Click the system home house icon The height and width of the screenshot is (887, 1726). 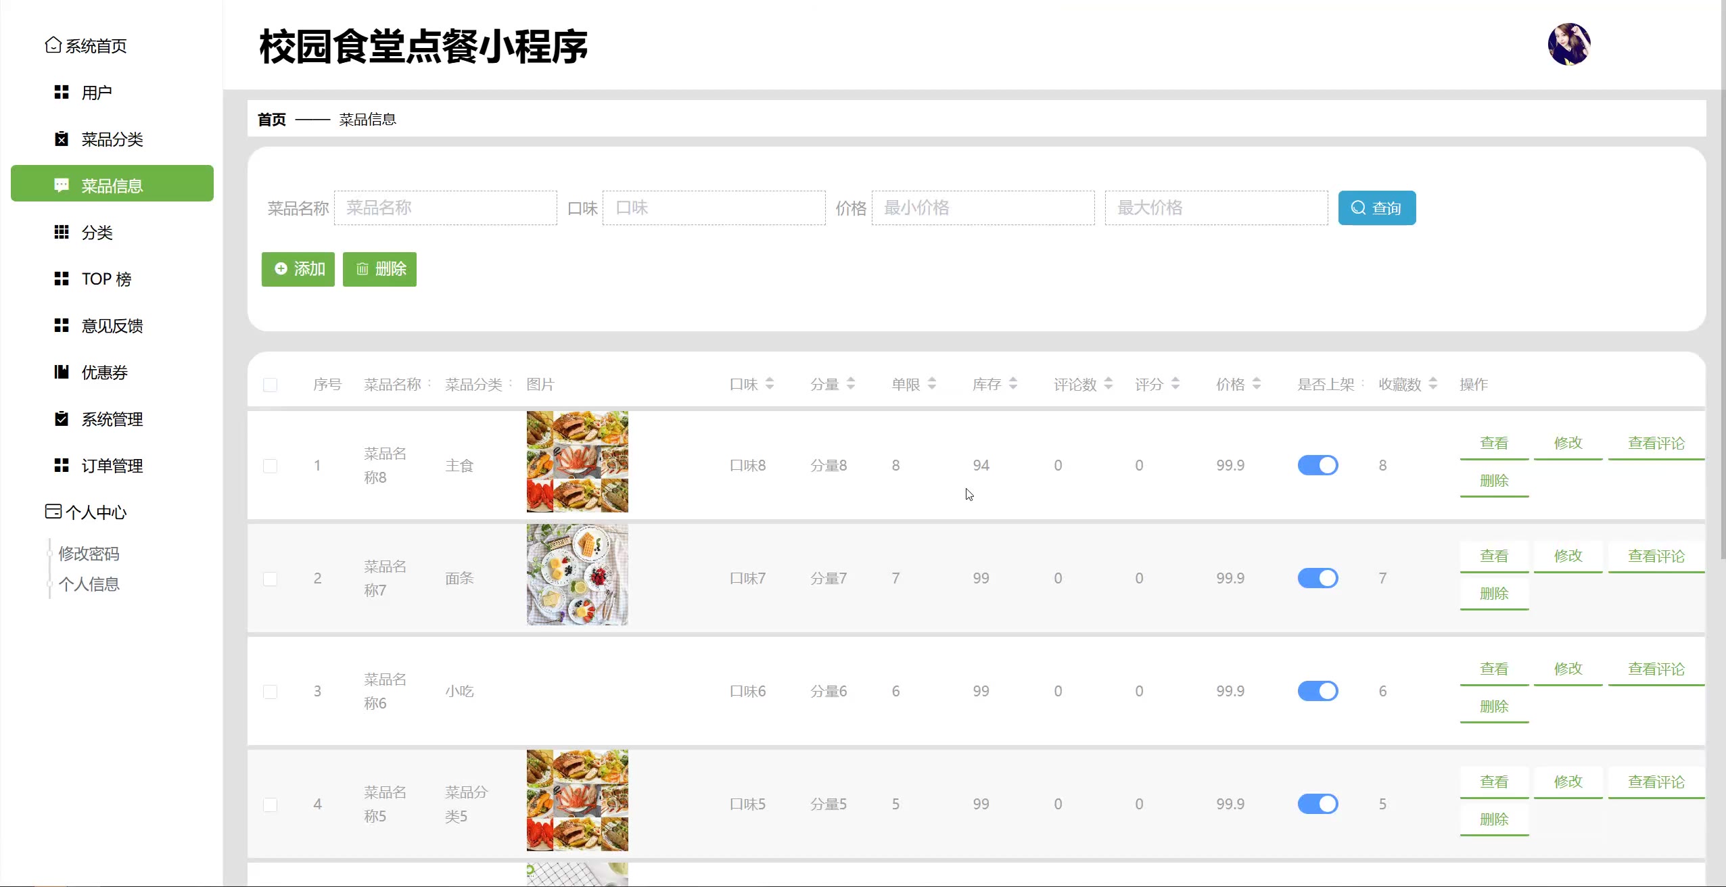point(53,45)
